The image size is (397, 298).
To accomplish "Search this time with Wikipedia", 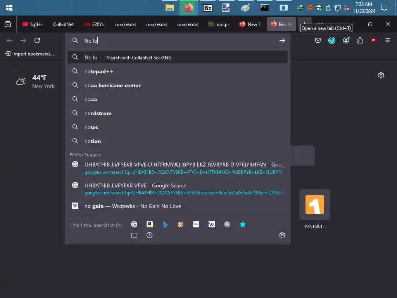I will tap(212, 224).
